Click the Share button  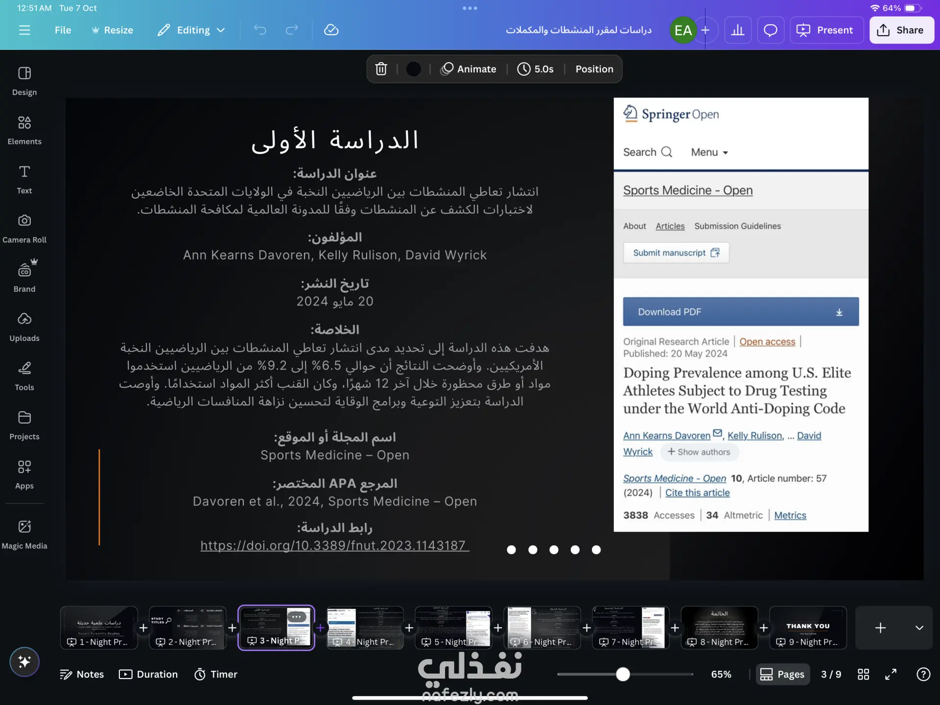[x=901, y=30]
